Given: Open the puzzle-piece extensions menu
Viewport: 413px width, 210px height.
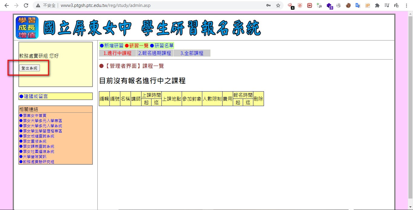Looking at the screenshot, I should 377,5.
